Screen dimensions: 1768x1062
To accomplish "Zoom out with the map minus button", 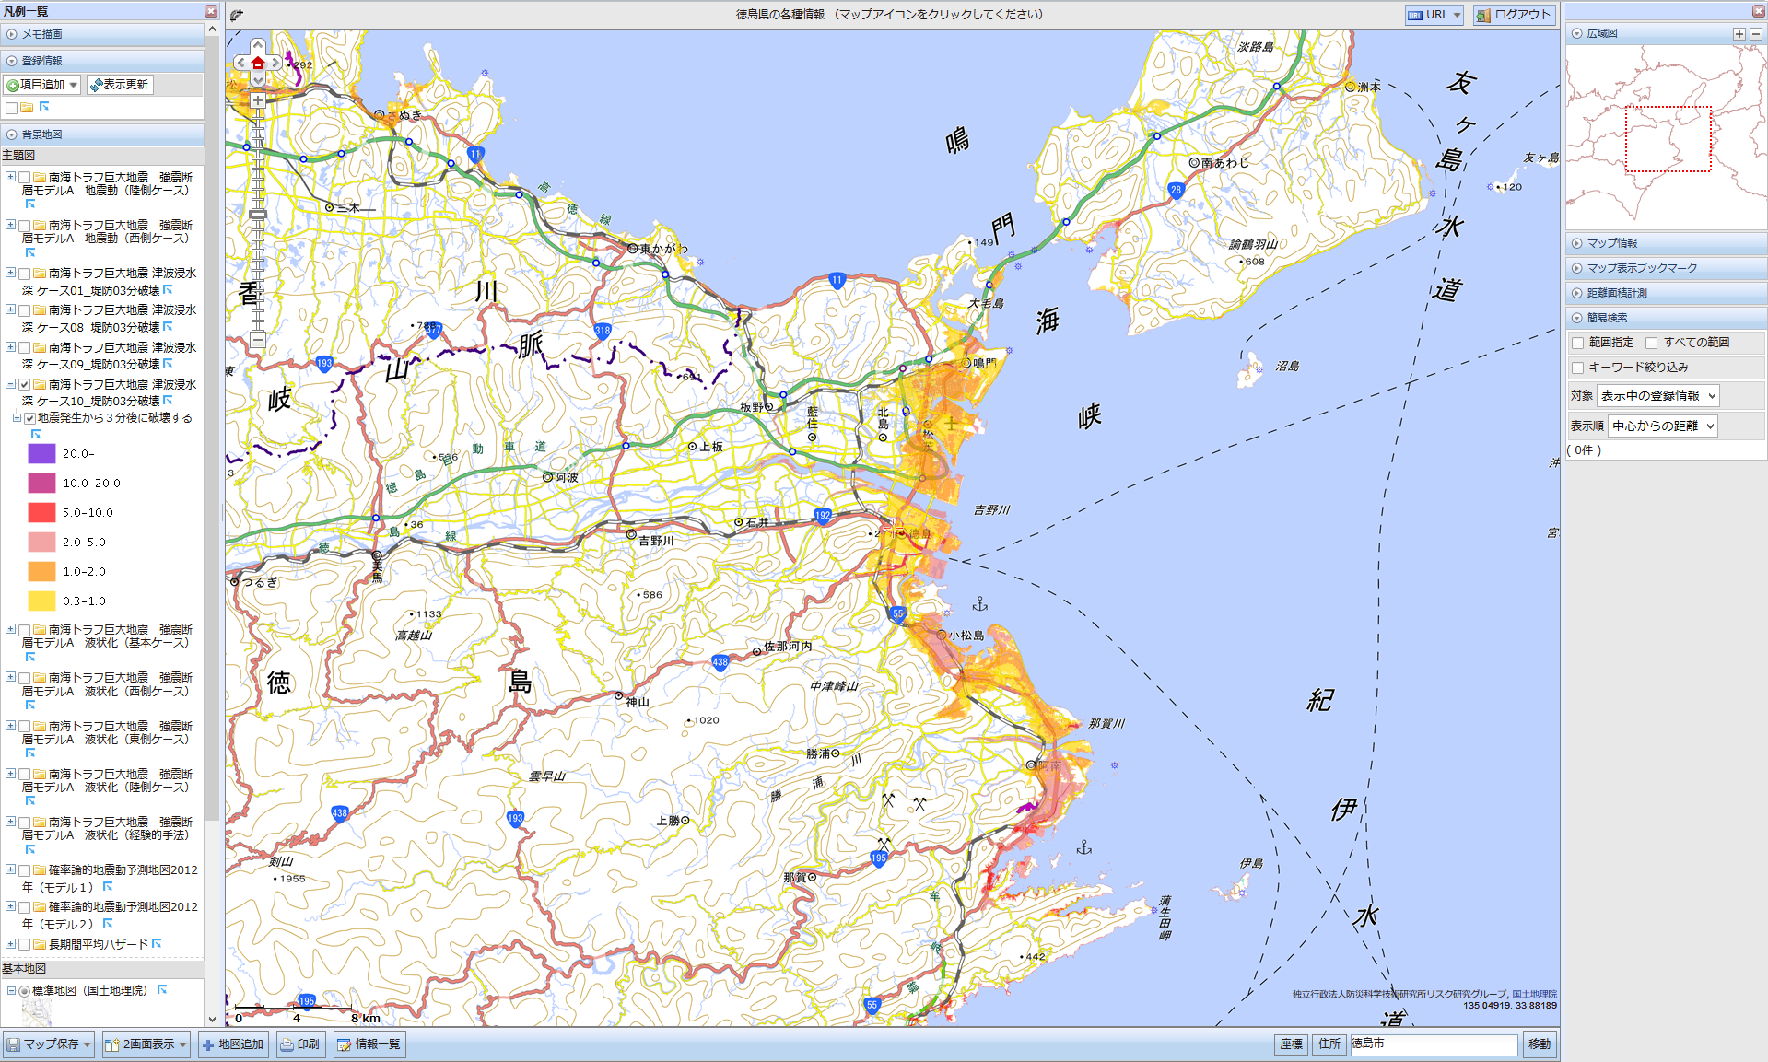I will tap(258, 340).
